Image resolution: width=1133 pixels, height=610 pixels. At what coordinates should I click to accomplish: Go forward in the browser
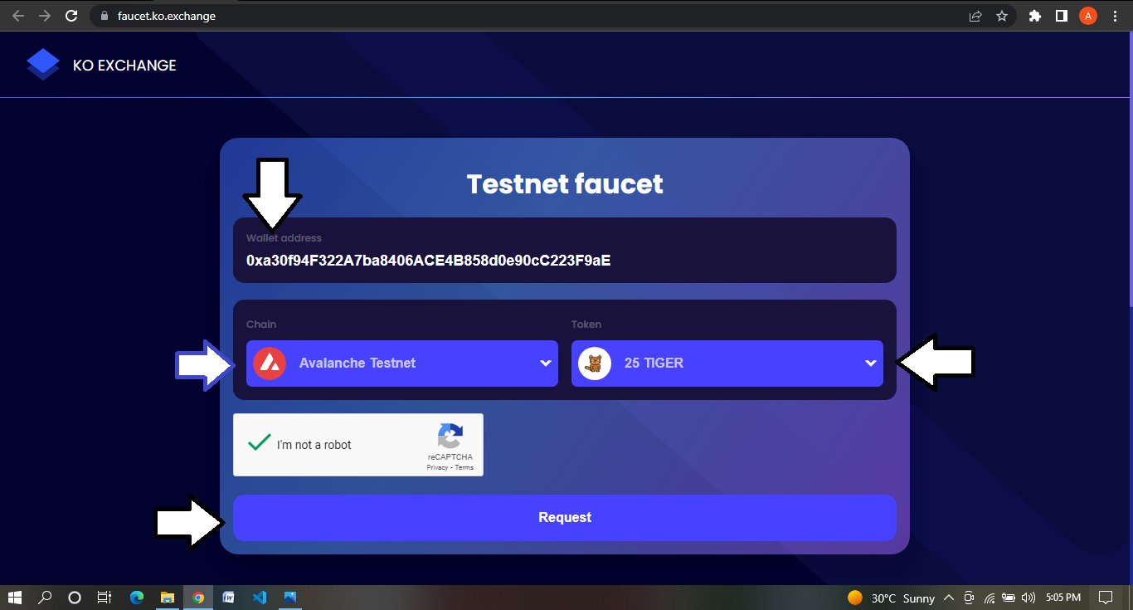point(45,16)
